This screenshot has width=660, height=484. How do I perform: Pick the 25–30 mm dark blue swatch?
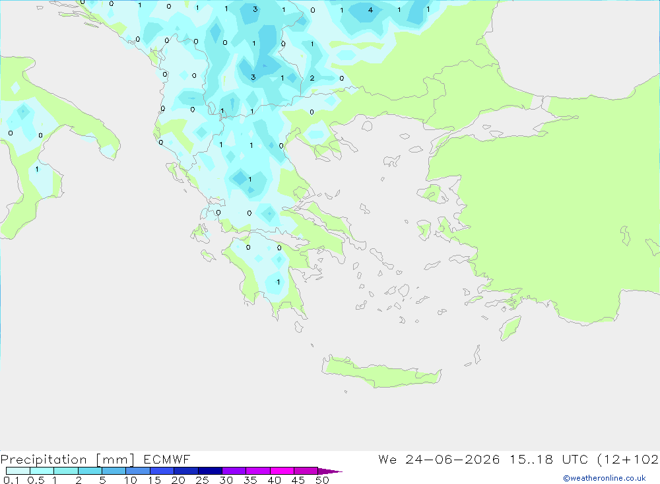pyautogui.click(x=210, y=471)
